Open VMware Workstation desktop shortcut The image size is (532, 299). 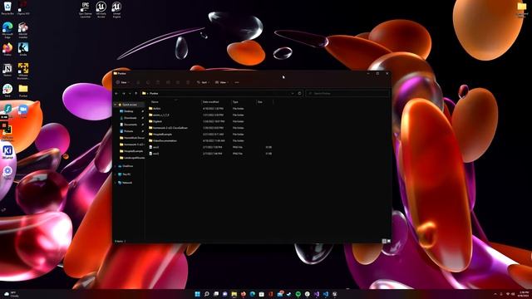tap(23, 71)
